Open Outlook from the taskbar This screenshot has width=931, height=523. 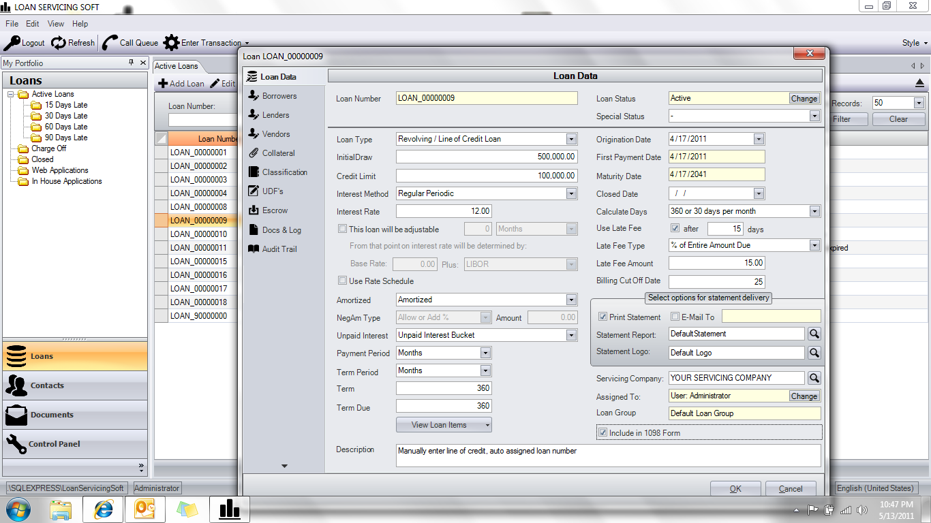145,509
